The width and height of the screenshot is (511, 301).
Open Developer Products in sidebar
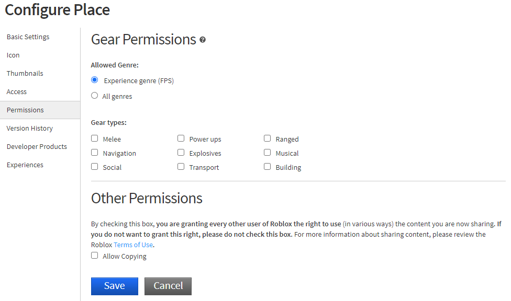[37, 147]
